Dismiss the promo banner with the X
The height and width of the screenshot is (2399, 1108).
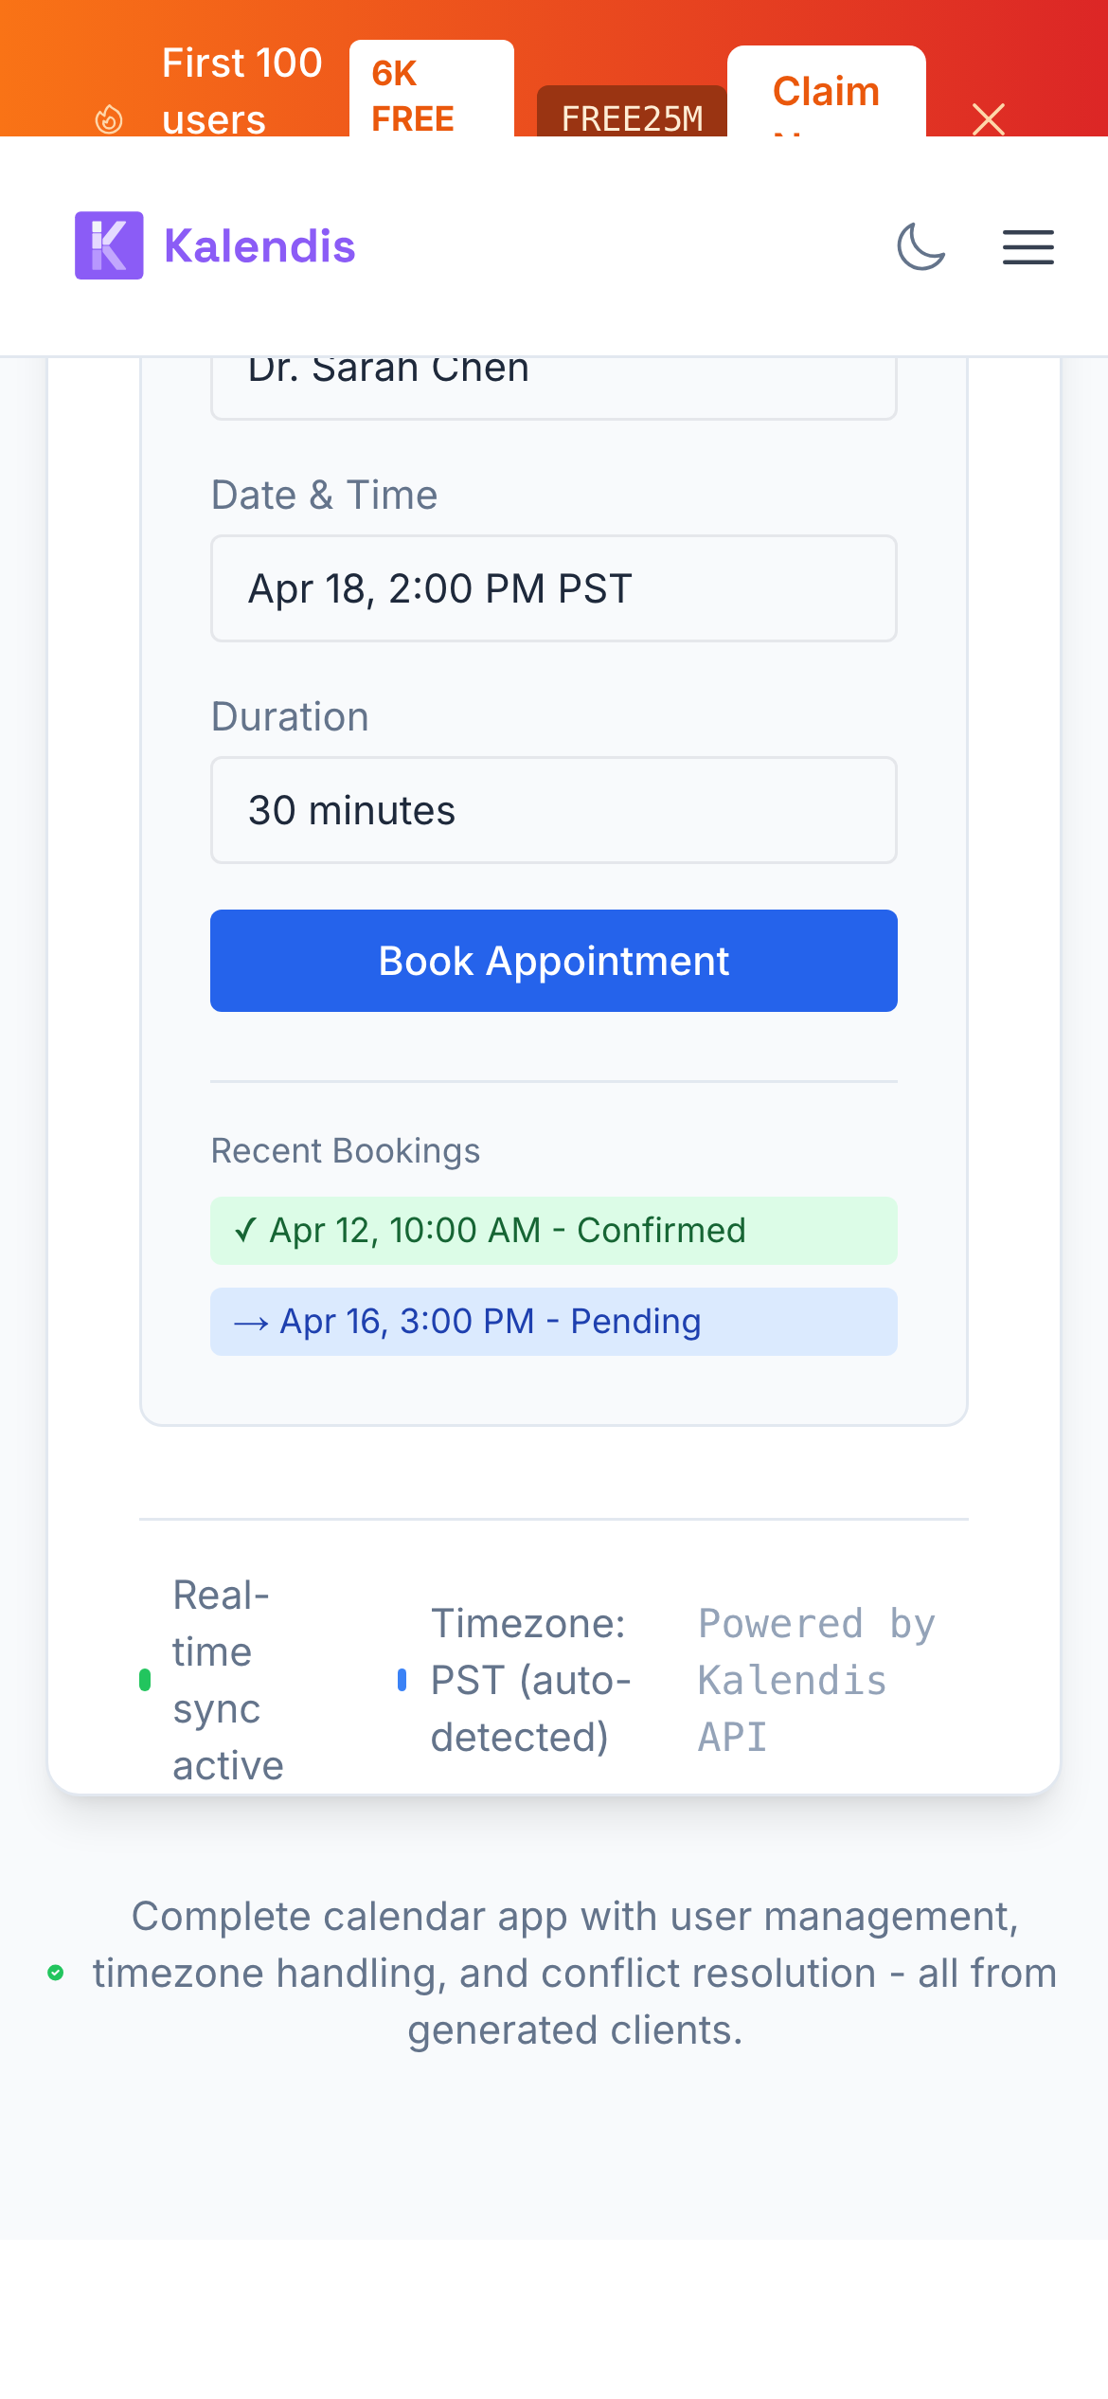(x=988, y=119)
